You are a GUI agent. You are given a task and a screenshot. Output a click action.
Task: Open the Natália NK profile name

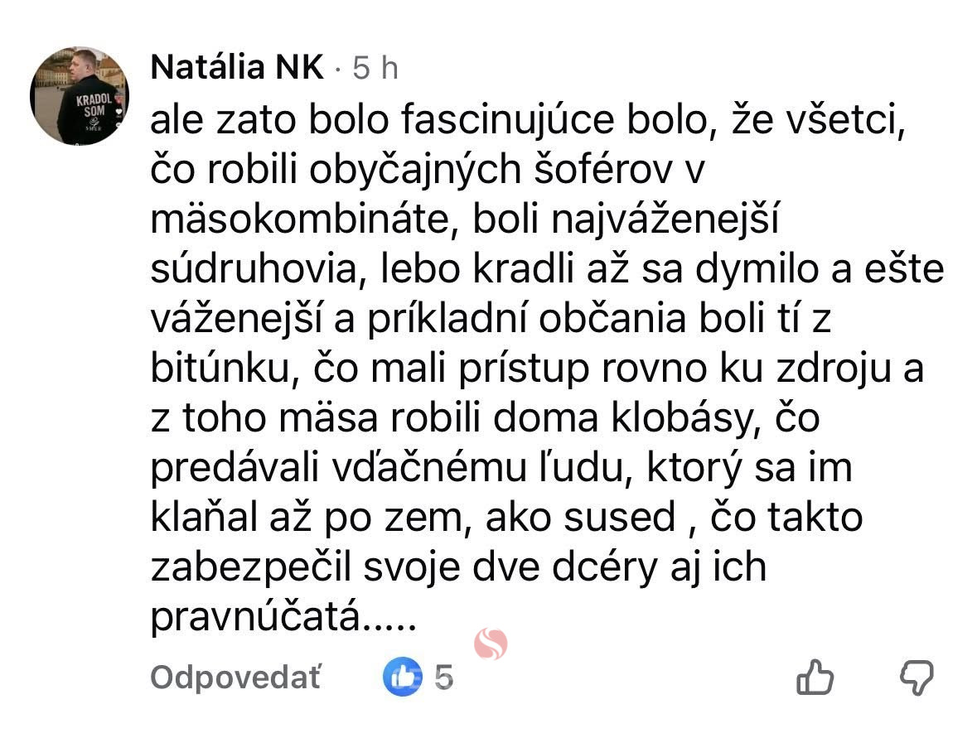237,69
